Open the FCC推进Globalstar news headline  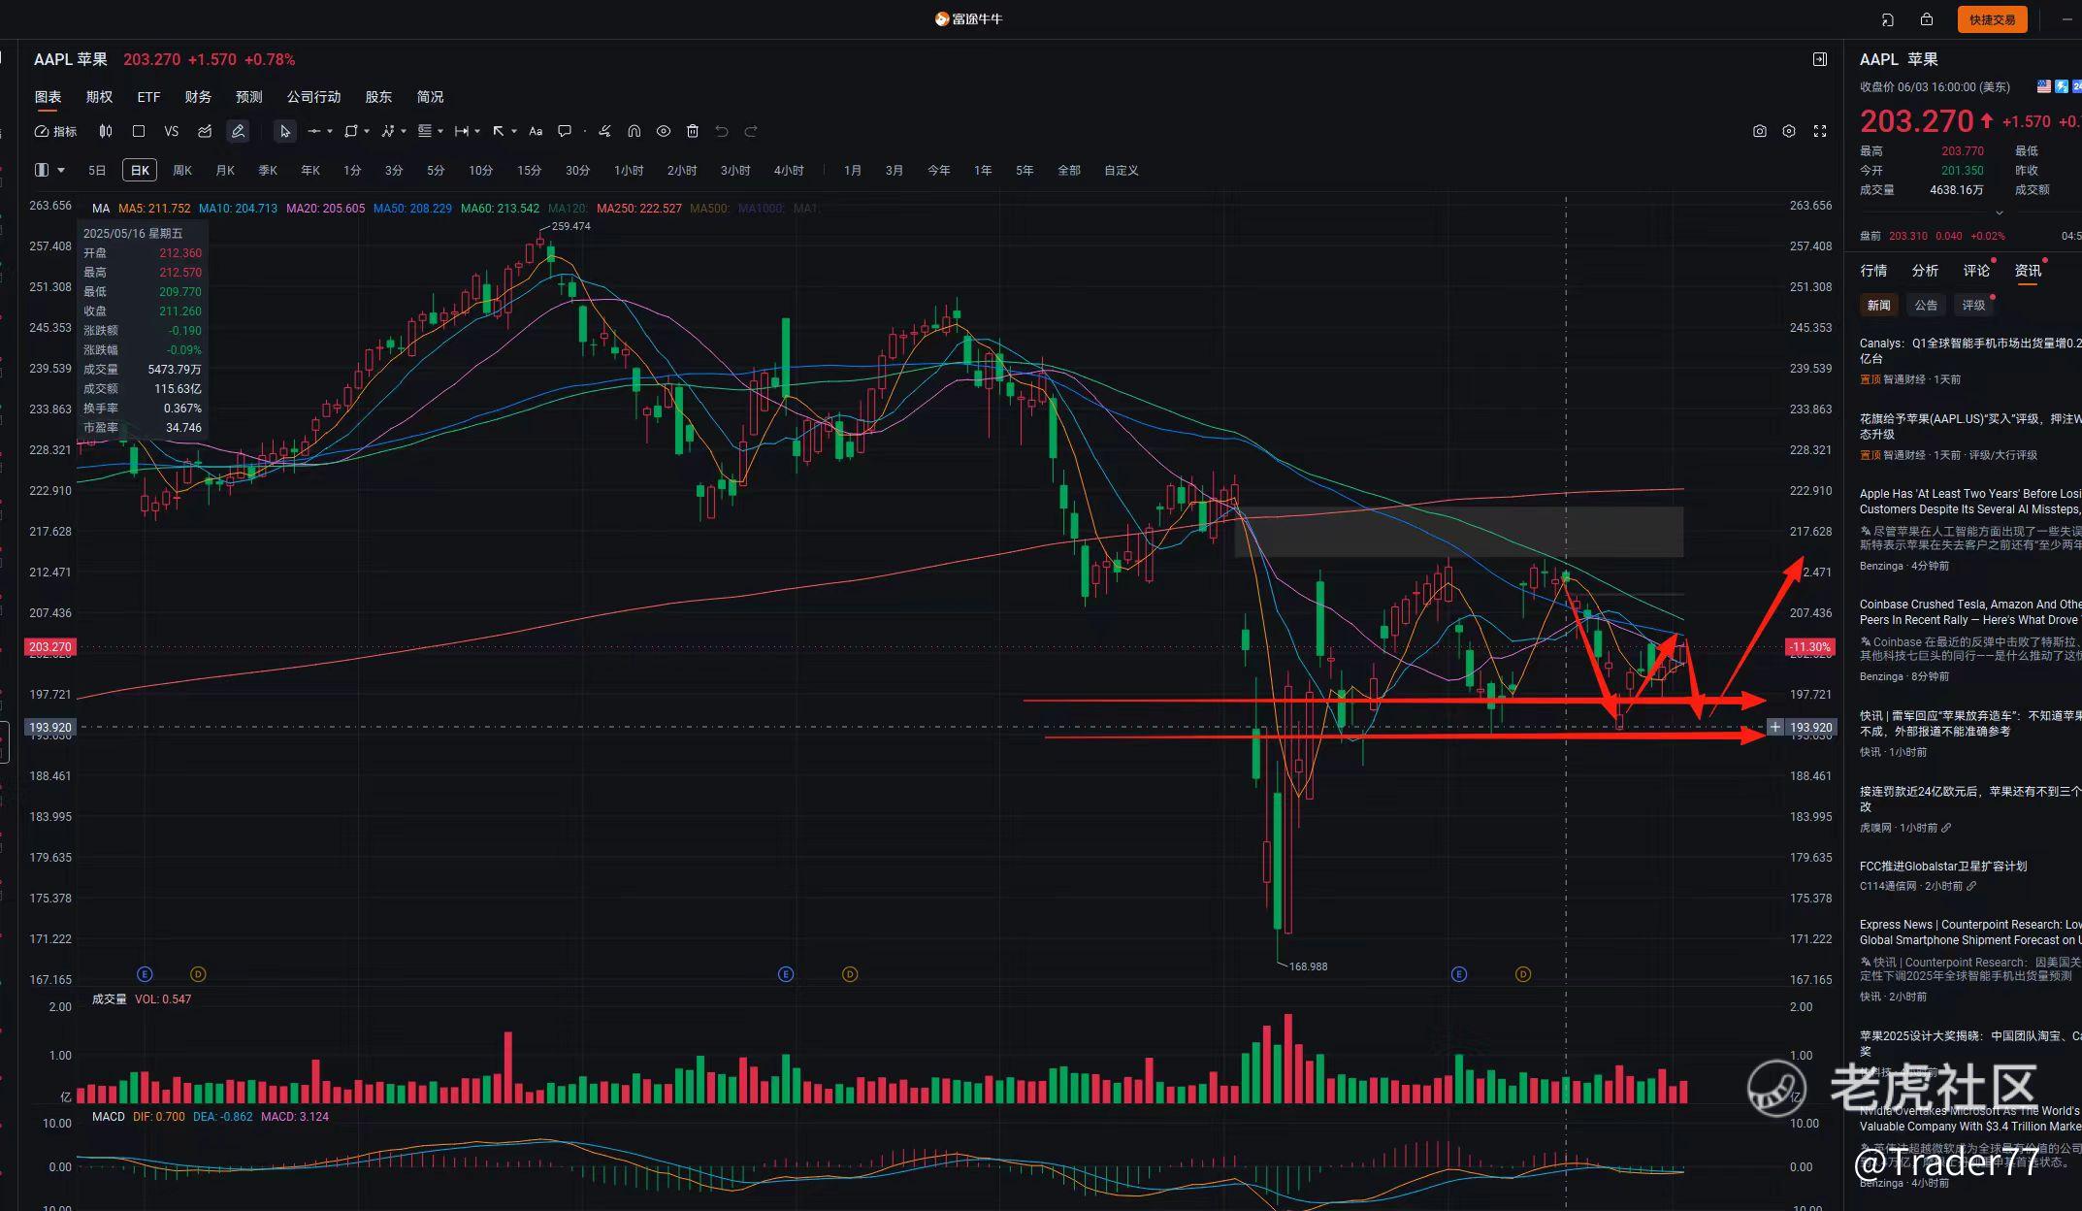coord(1943,866)
